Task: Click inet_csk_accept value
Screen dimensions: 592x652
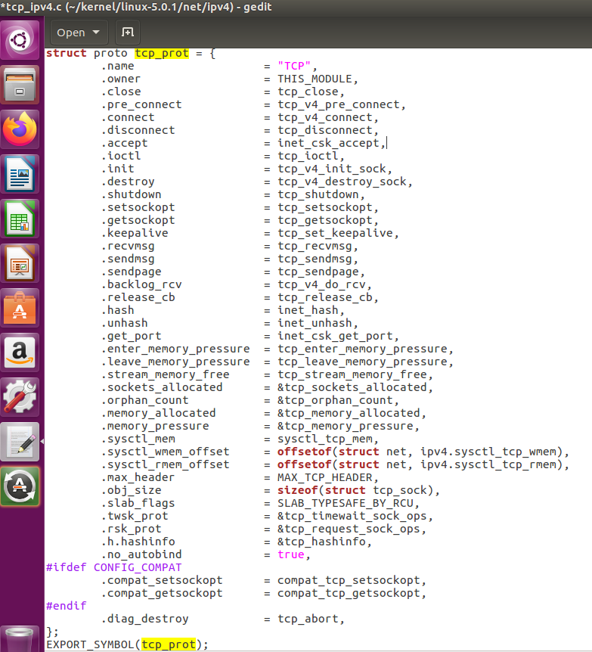Action: (x=328, y=144)
